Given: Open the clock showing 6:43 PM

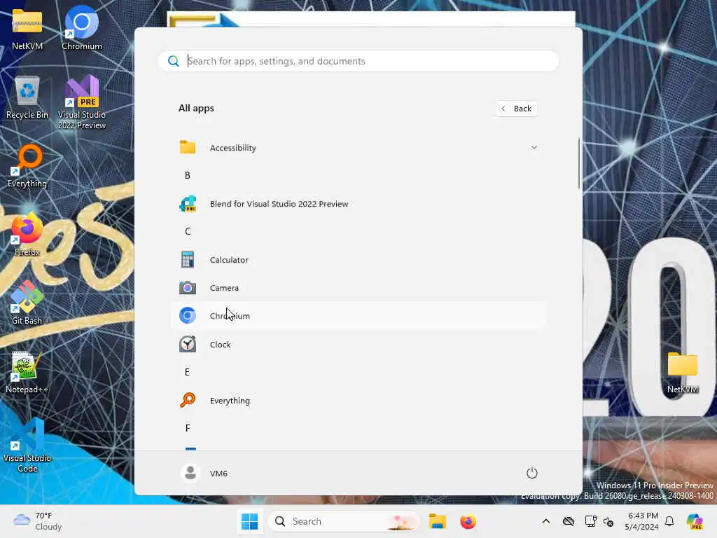Looking at the screenshot, I should pyautogui.click(x=642, y=521).
